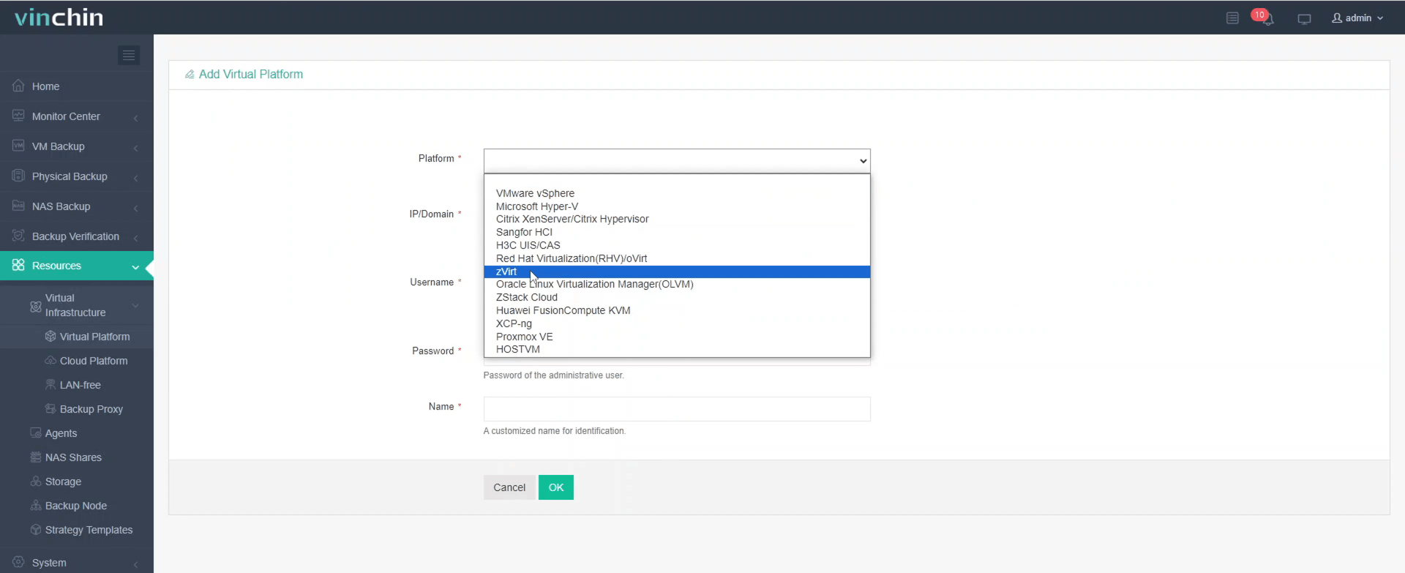Collapse Resources section chevron

135,267
